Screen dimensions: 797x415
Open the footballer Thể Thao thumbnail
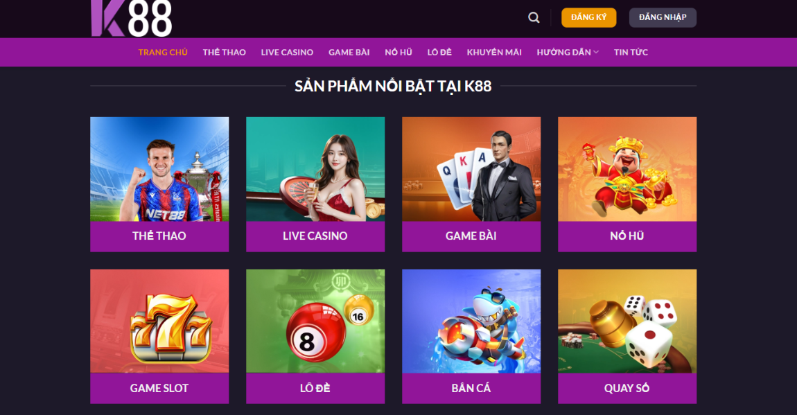click(x=159, y=169)
